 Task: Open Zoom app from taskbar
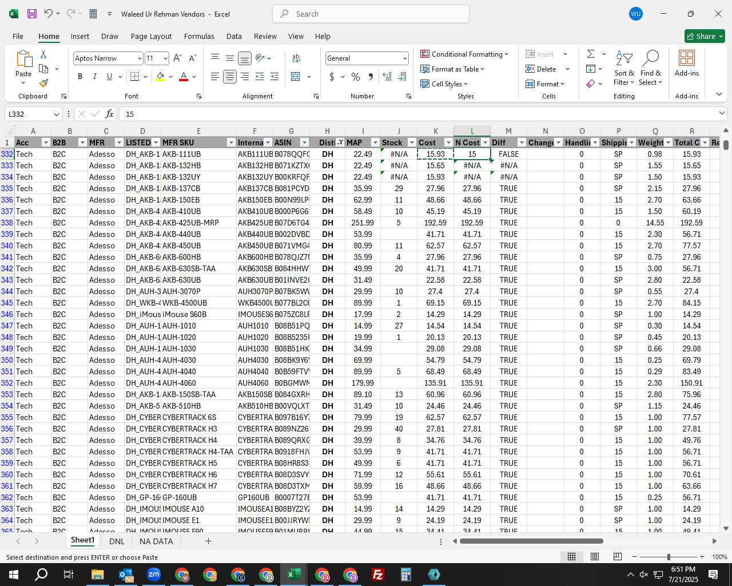point(154,575)
